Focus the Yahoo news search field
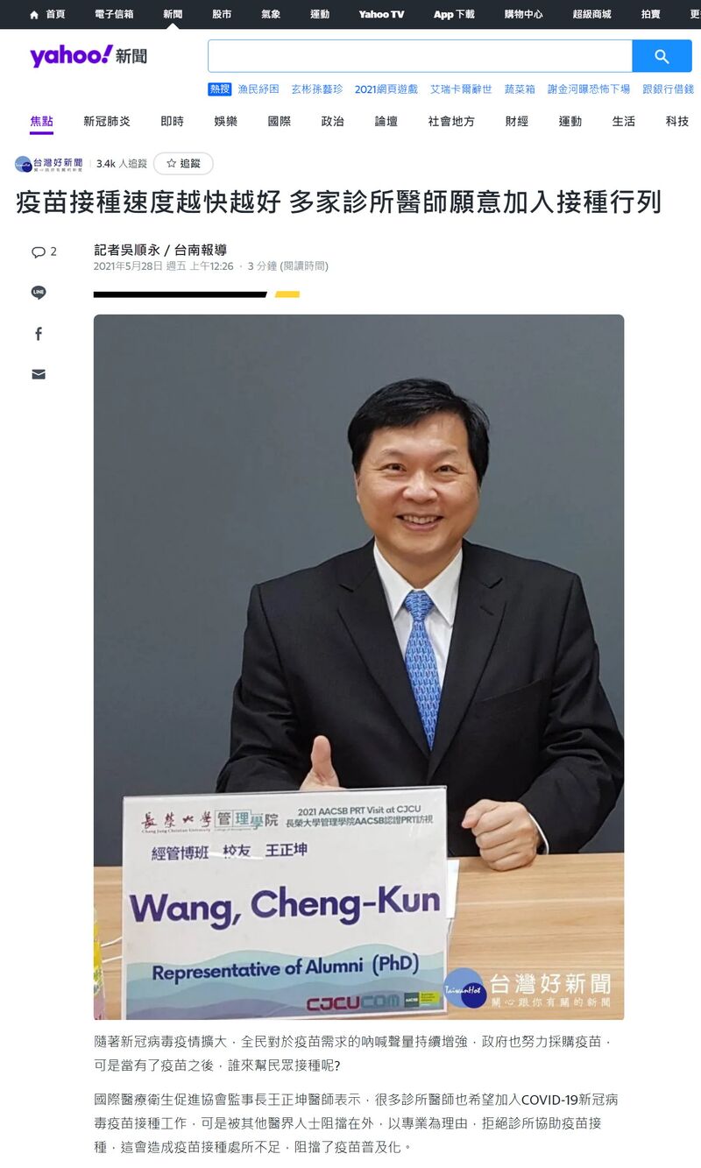This screenshot has height=1168, width=701. pyautogui.click(x=420, y=56)
